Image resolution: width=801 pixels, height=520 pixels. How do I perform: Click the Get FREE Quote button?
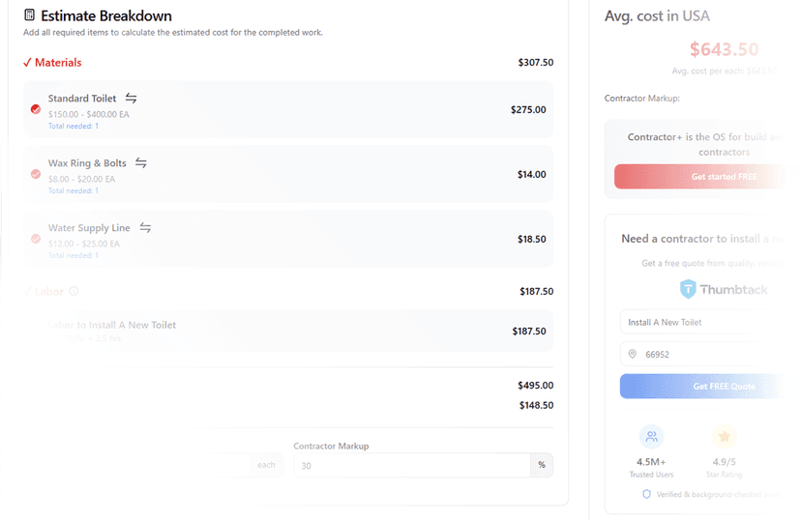click(701, 387)
